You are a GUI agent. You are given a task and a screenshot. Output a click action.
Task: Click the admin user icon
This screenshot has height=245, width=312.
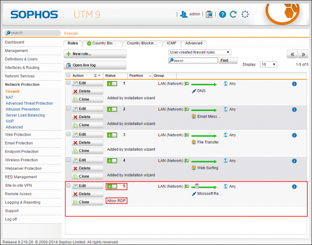tap(184, 14)
